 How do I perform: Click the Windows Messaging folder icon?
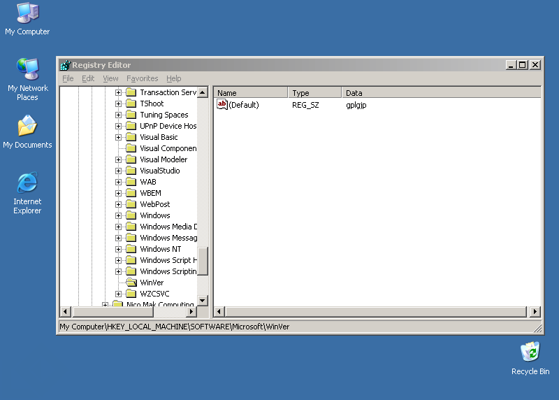pyautogui.click(x=131, y=238)
